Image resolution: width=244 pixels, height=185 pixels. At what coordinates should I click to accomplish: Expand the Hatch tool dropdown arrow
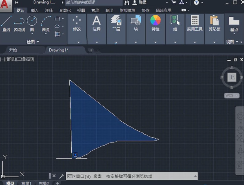[x=63, y=34]
